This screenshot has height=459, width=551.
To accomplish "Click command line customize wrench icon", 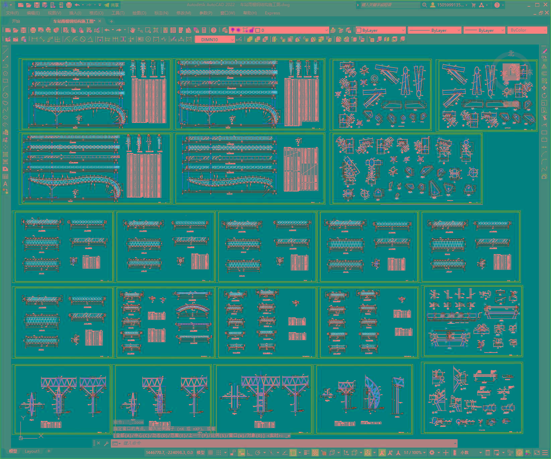I will pyautogui.click(x=106, y=443).
